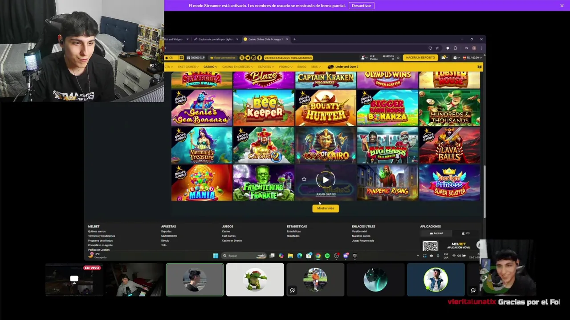
Task: Click the Melbet app QR code
Action: 430,246
